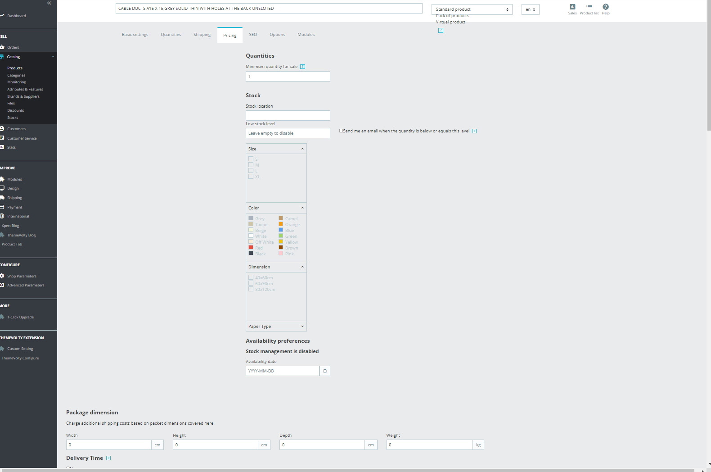The image size is (711, 472).
Task: Open Shop Parameters in the sidebar
Action: pos(22,276)
